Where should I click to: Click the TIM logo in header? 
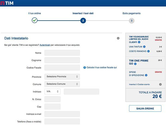click(7, 3)
